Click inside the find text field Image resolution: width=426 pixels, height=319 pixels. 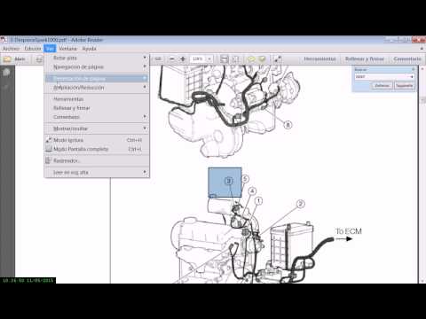[x=382, y=77]
